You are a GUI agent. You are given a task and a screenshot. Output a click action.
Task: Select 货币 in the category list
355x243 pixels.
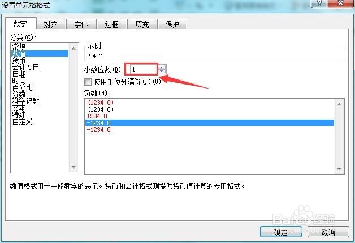click(19, 60)
